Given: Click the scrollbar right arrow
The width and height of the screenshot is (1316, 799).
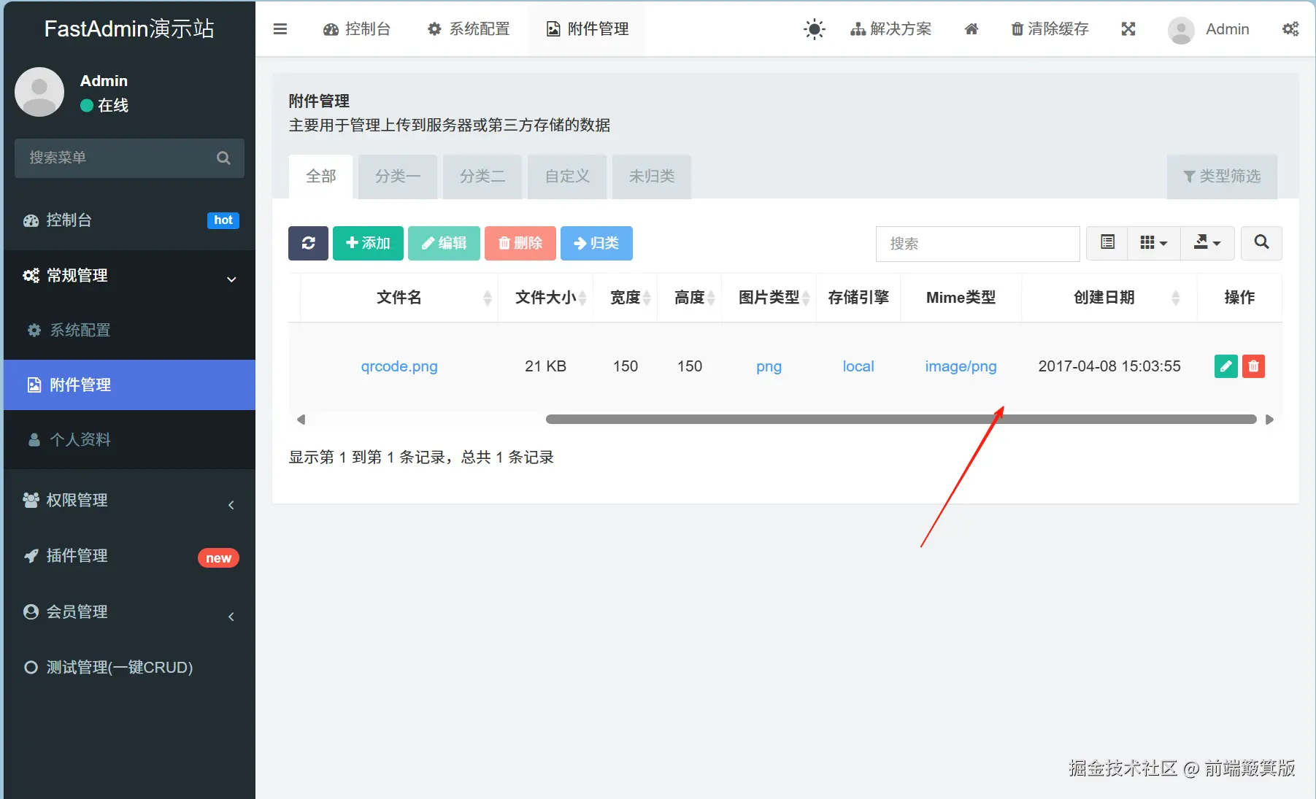Looking at the screenshot, I should tap(1269, 420).
